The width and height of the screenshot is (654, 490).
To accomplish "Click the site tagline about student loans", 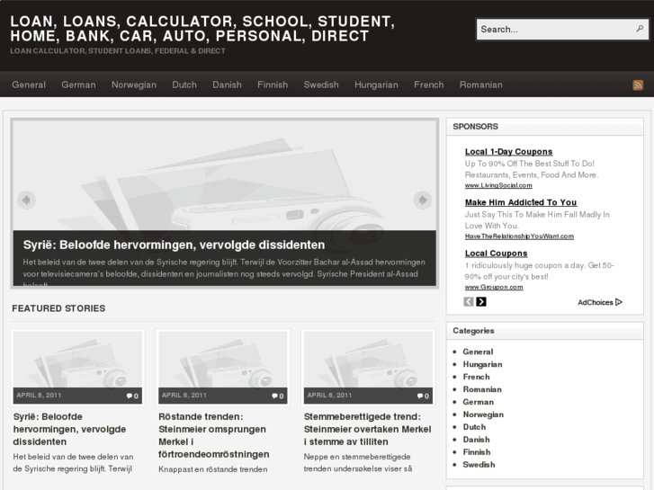I will [118, 51].
